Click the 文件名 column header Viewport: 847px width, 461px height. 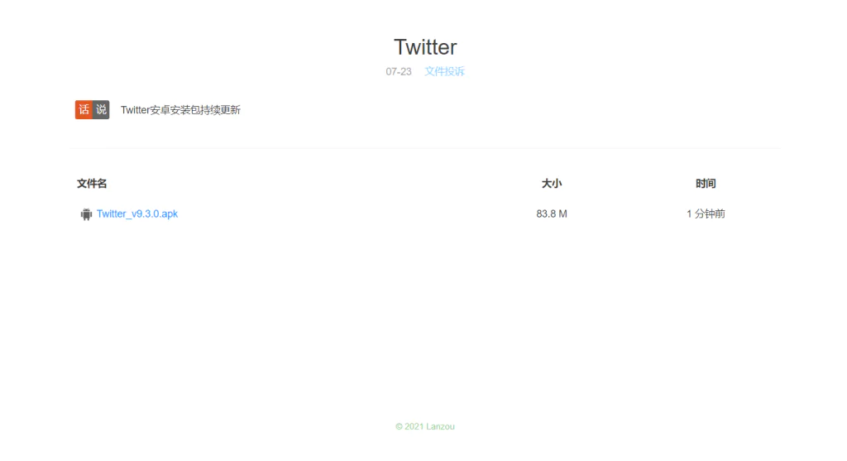(92, 184)
